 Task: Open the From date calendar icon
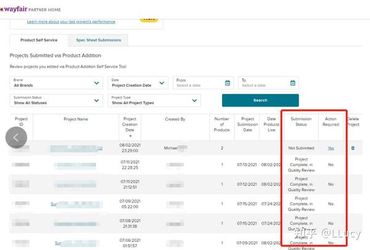(227, 83)
